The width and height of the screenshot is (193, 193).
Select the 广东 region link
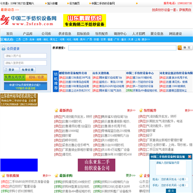(117, 40)
